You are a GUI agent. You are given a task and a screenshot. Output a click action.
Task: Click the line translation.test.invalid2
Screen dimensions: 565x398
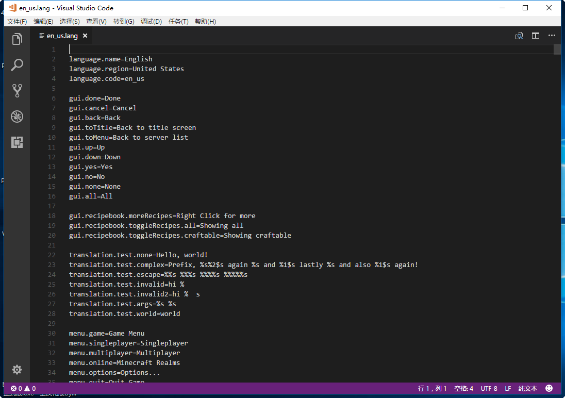coord(135,294)
